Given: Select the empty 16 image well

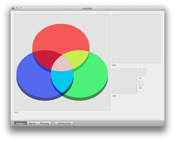Looking at the screenshot, I should pyautogui.click(x=141, y=84).
